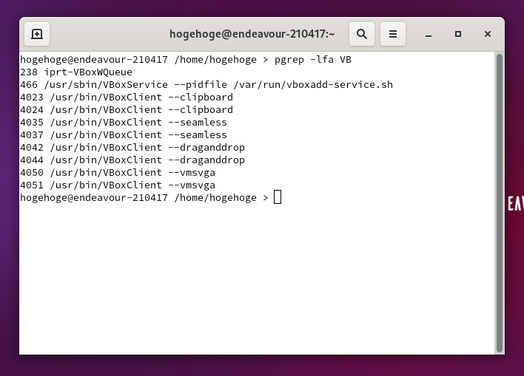Minimize the terminal window
Image resolution: width=524 pixels, height=376 pixels.
429,34
